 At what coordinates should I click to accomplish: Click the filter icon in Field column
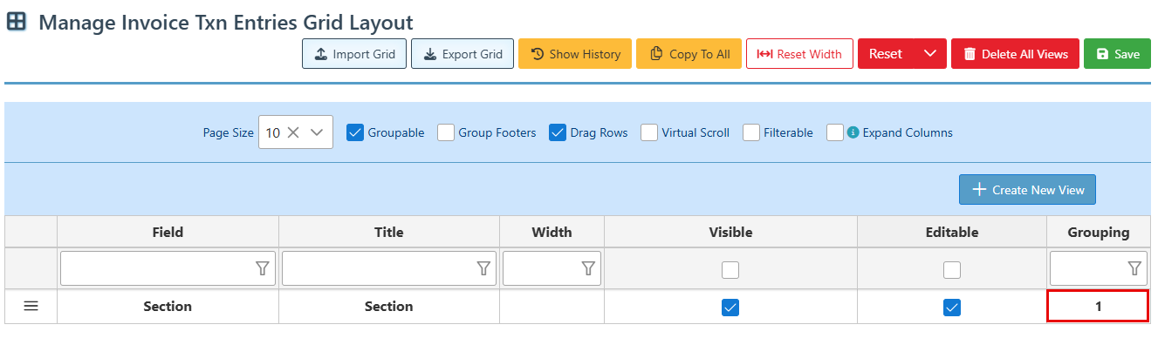click(x=262, y=269)
